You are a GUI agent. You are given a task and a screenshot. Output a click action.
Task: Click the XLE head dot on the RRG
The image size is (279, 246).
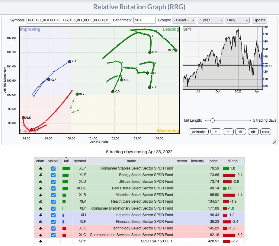(x=150, y=52)
